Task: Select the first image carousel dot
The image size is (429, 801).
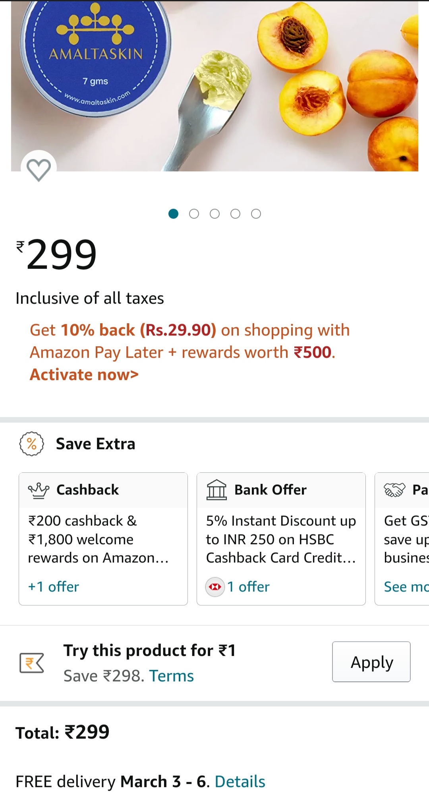Action: coord(173,214)
